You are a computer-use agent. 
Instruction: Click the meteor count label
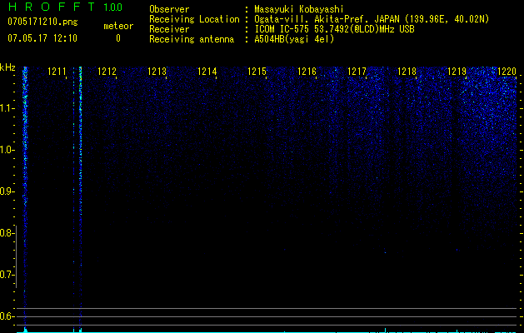pos(118,26)
